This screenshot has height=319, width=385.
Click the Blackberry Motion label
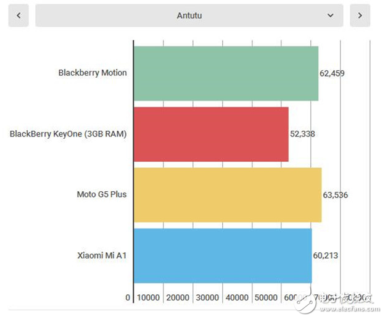point(93,73)
